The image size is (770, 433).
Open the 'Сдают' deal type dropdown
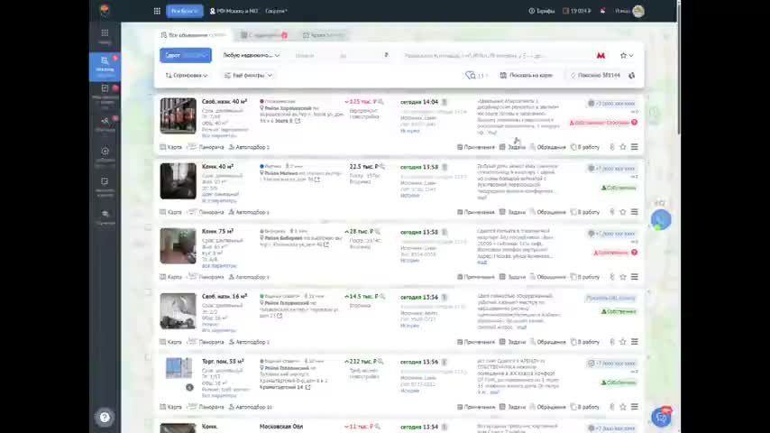[186, 56]
